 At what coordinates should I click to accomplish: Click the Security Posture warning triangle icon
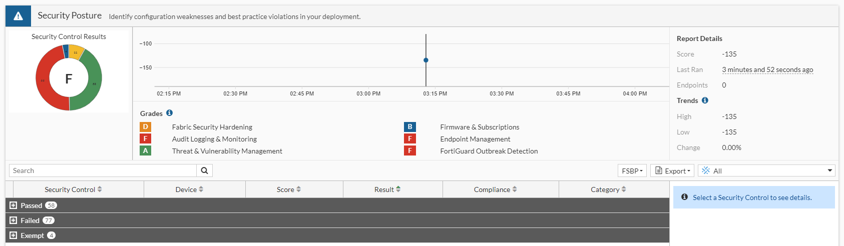click(19, 16)
